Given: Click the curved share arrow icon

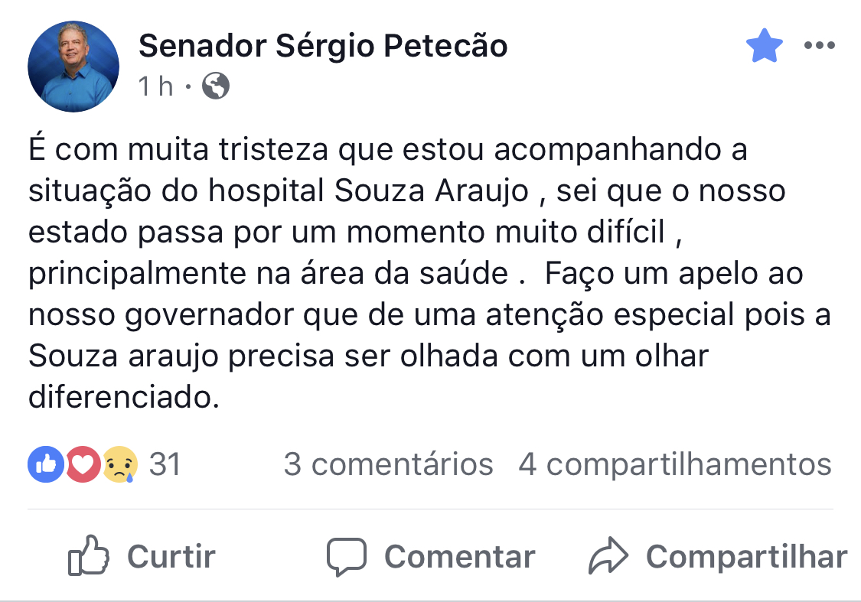Looking at the screenshot, I should tap(608, 558).
